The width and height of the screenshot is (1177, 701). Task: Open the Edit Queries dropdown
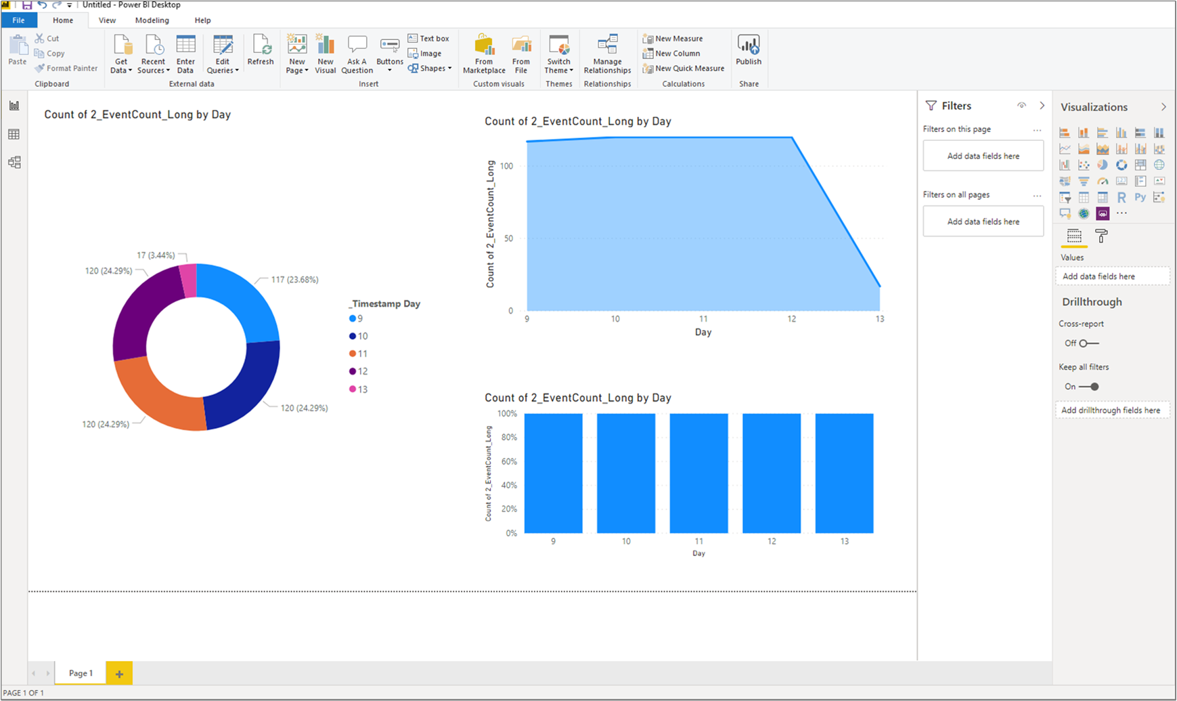tap(223, 54)
